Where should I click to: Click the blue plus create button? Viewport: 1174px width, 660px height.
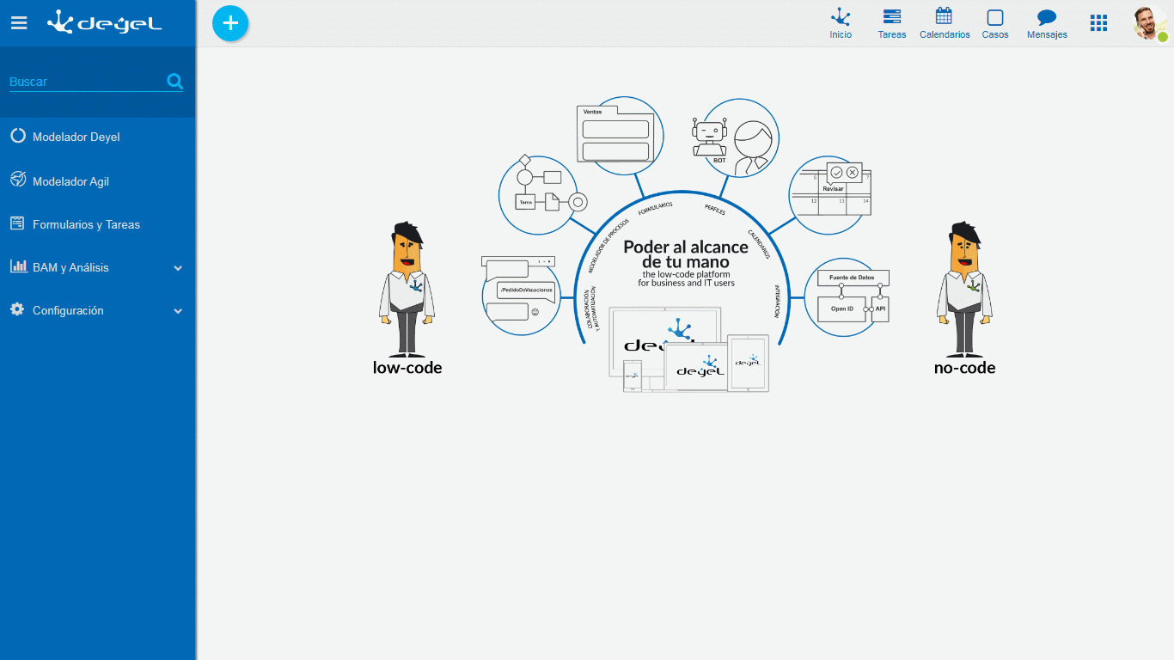tap(230, 23)
